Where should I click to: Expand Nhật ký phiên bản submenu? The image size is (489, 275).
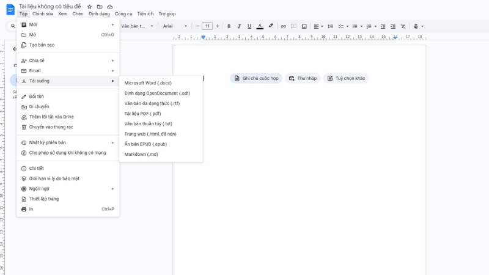point(68,142)
